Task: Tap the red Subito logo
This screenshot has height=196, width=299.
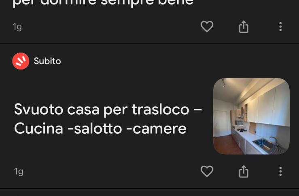Action: click(x=21, y=61)
